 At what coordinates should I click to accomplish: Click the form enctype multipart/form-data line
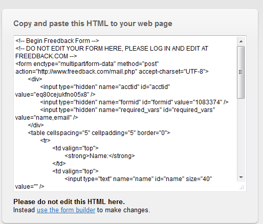[87, 64]
